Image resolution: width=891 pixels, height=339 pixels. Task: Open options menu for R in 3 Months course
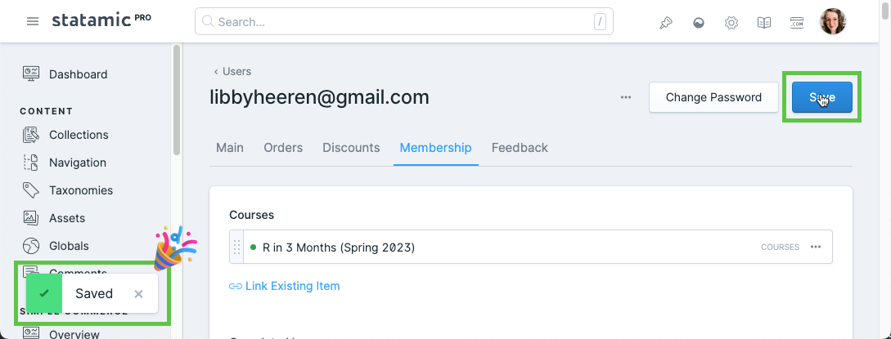pyautogui.click(x=816, y=247)
